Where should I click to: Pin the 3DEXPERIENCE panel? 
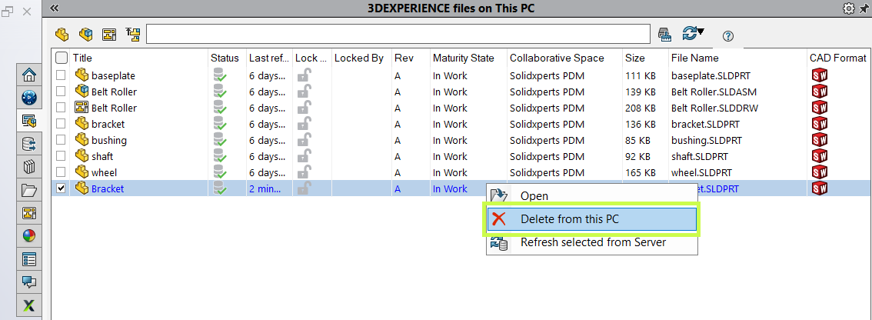(x=864, y=8)
